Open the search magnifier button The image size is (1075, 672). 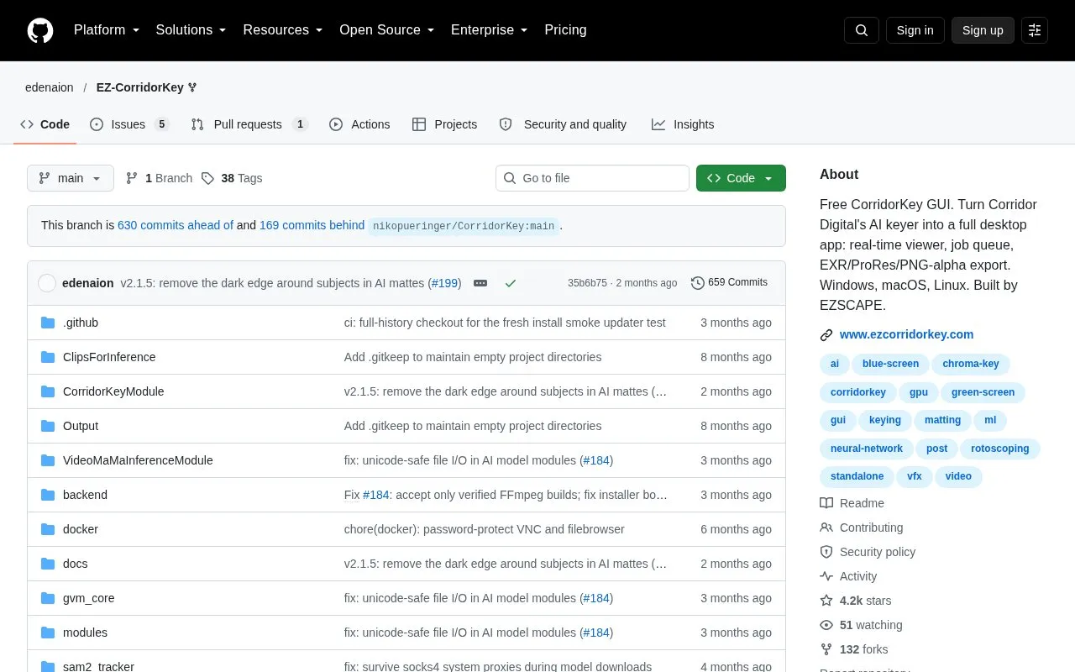tap(862, 30)
